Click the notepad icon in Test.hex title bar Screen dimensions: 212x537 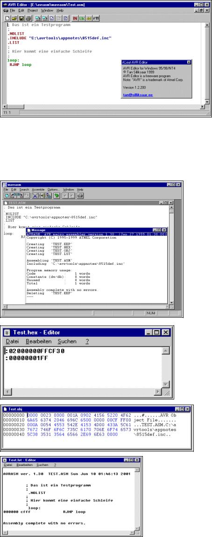click(x=7, y=332)
